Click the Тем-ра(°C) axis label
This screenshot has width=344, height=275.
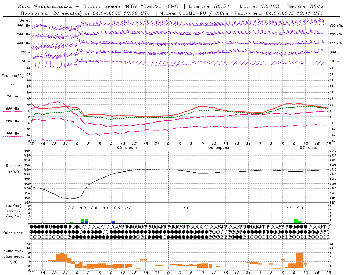13,76
